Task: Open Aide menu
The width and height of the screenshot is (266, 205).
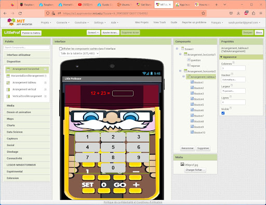Action: (115, 23)
